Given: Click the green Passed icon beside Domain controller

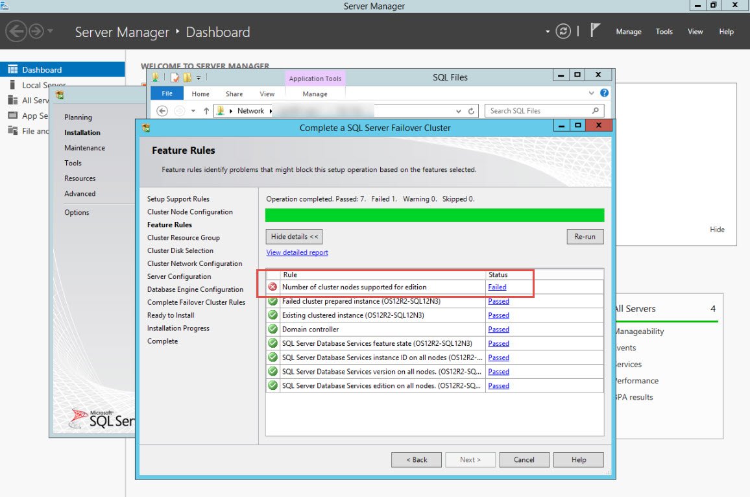Looking at the screenshot, I should pos(272,329).
